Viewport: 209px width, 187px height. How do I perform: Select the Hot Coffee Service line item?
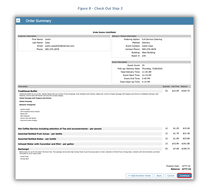[90, 129]
